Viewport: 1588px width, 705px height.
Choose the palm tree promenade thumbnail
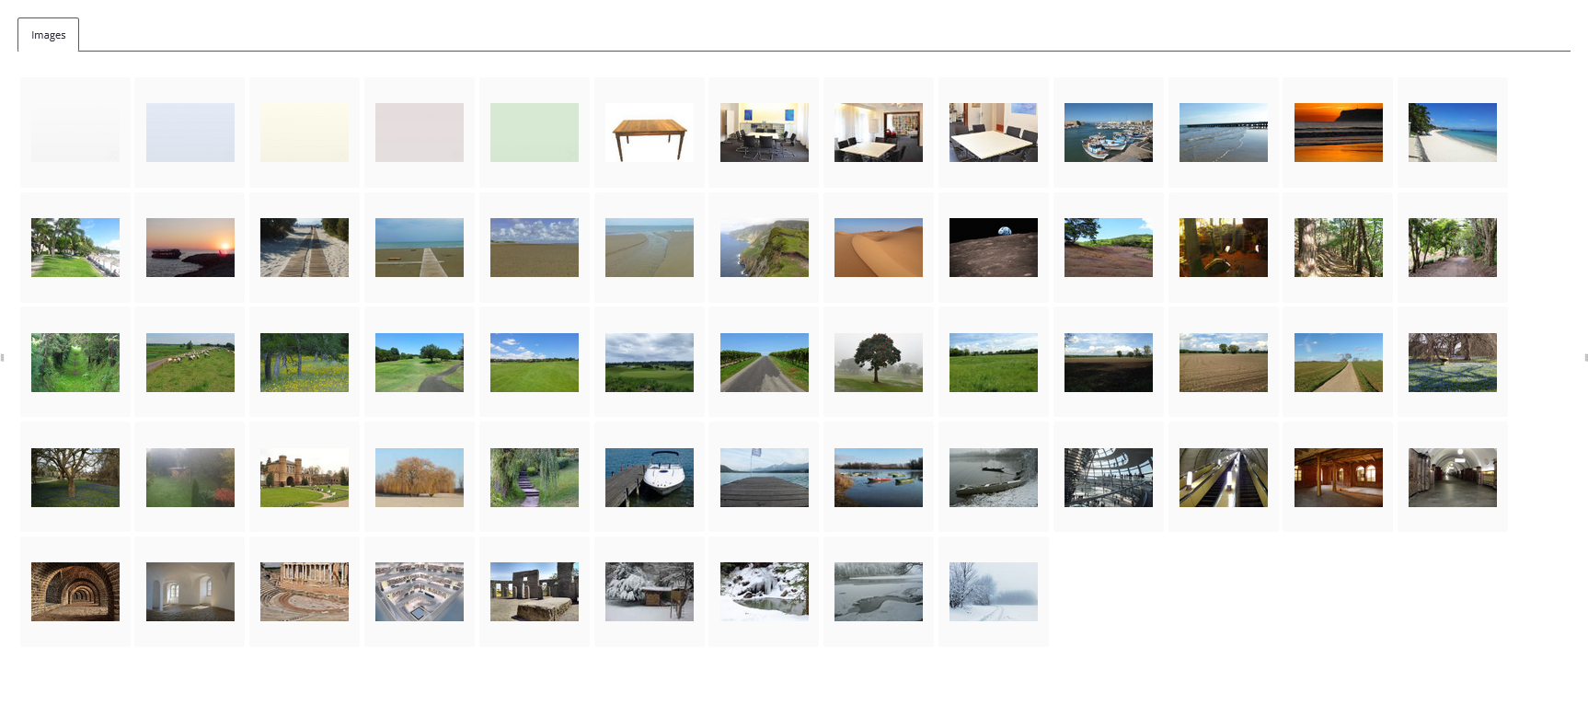(x=75, y=248)
